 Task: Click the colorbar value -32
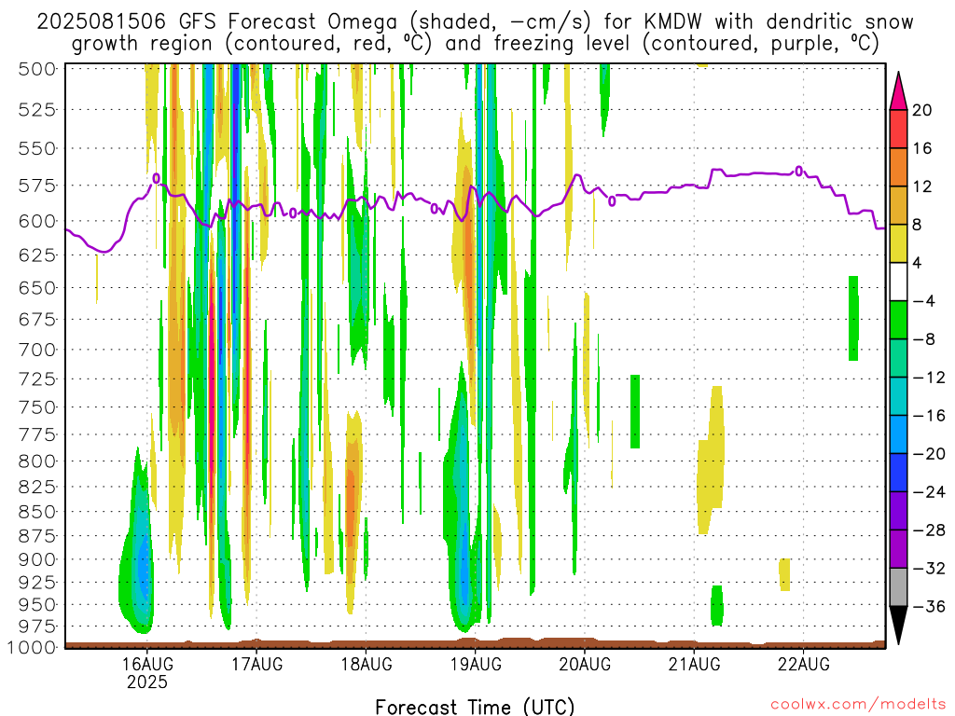[929, 568]
